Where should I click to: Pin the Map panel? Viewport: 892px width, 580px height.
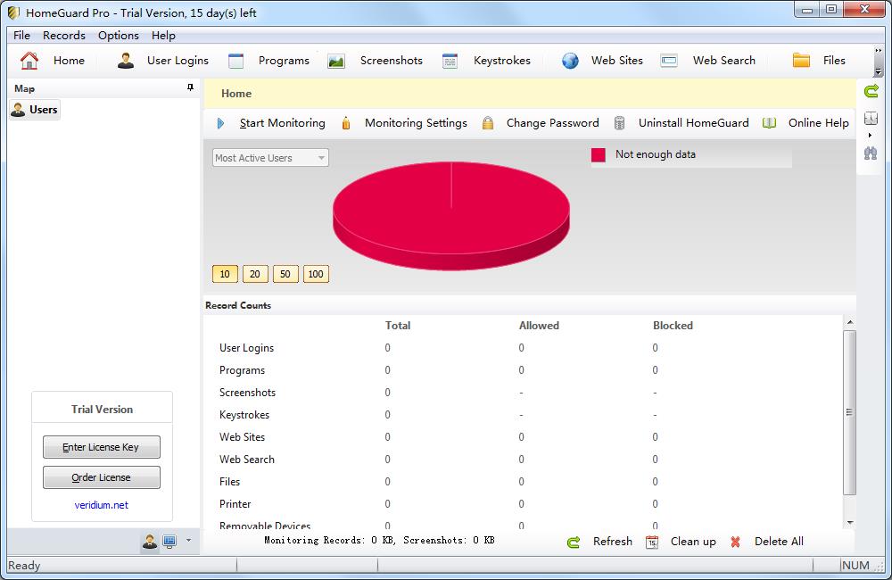coord(190,87)
